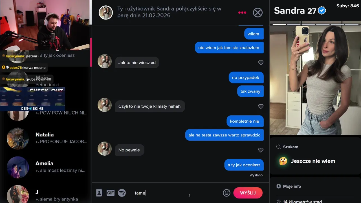Like the "Jak to nie wiesz xd" message
The image size is (361, 203).
tap(261, 63)
